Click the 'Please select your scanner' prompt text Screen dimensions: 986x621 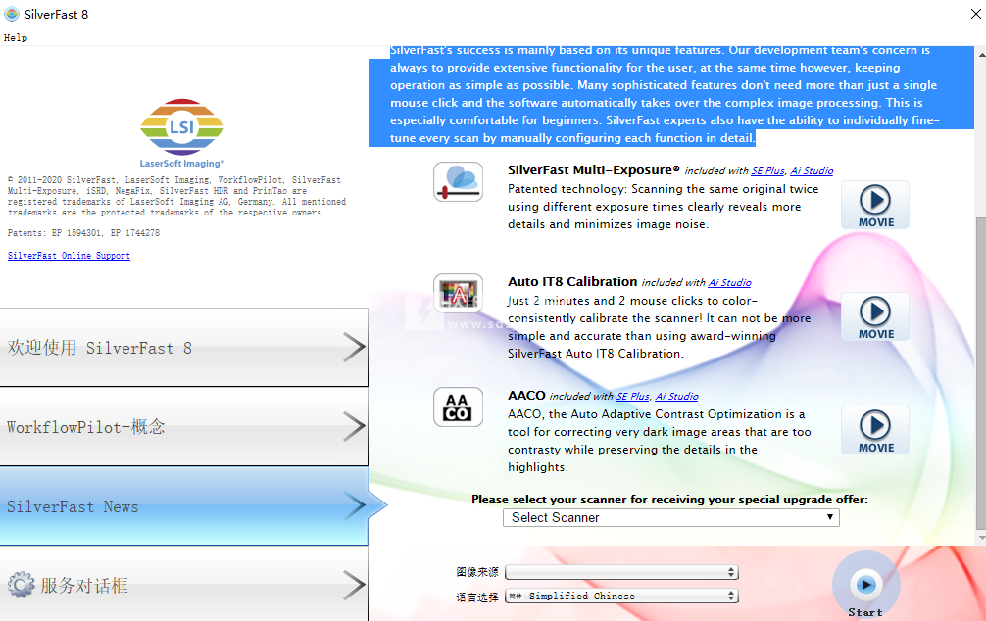(x=669, y=500)
